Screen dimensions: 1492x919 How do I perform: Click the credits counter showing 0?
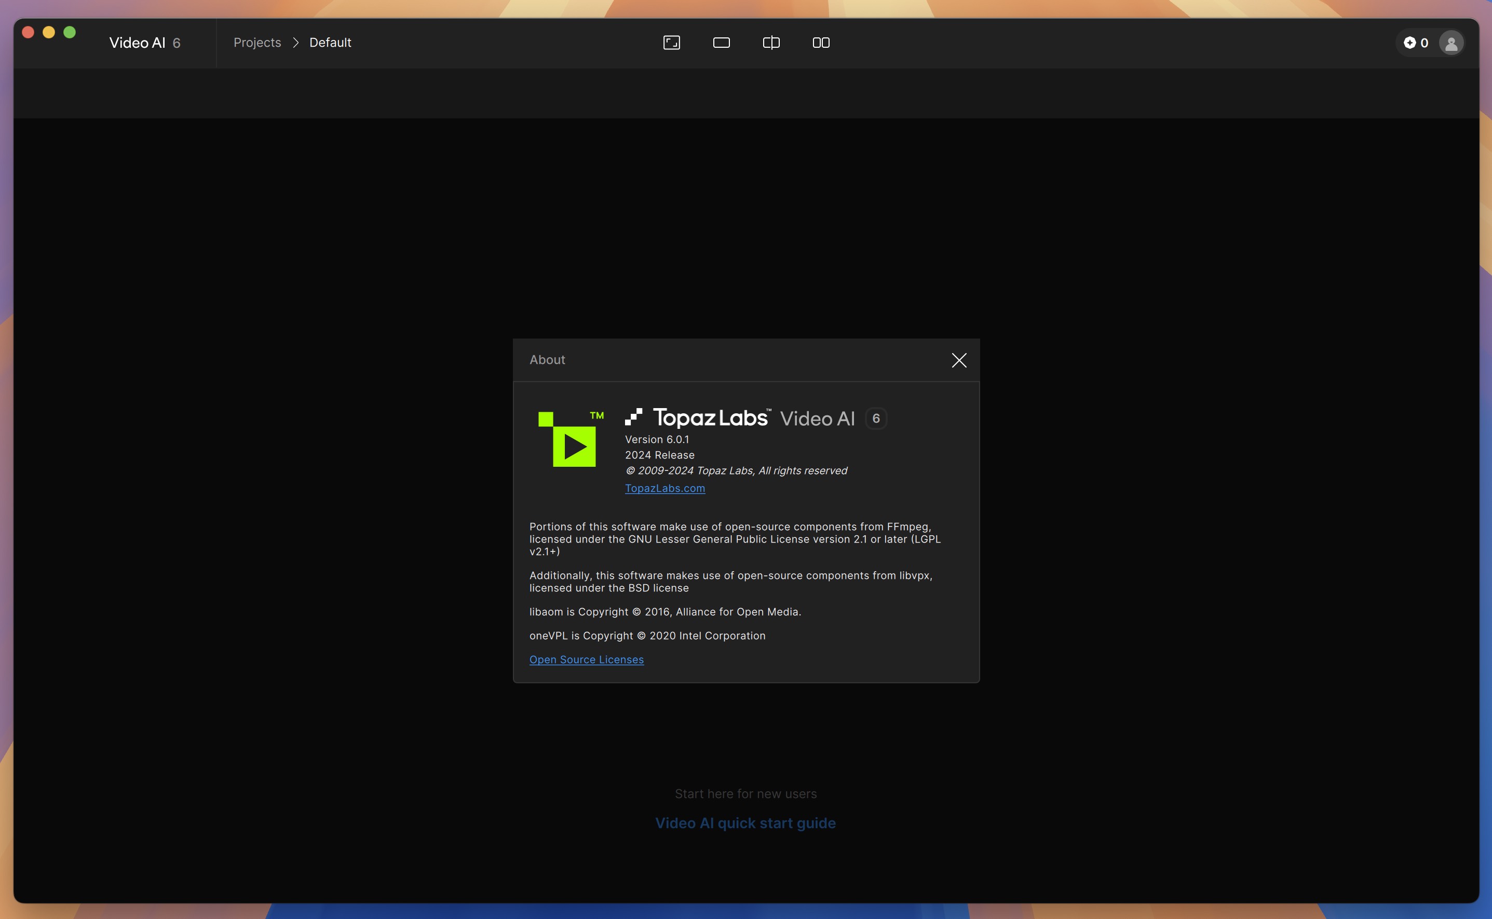pos(1416,43)
